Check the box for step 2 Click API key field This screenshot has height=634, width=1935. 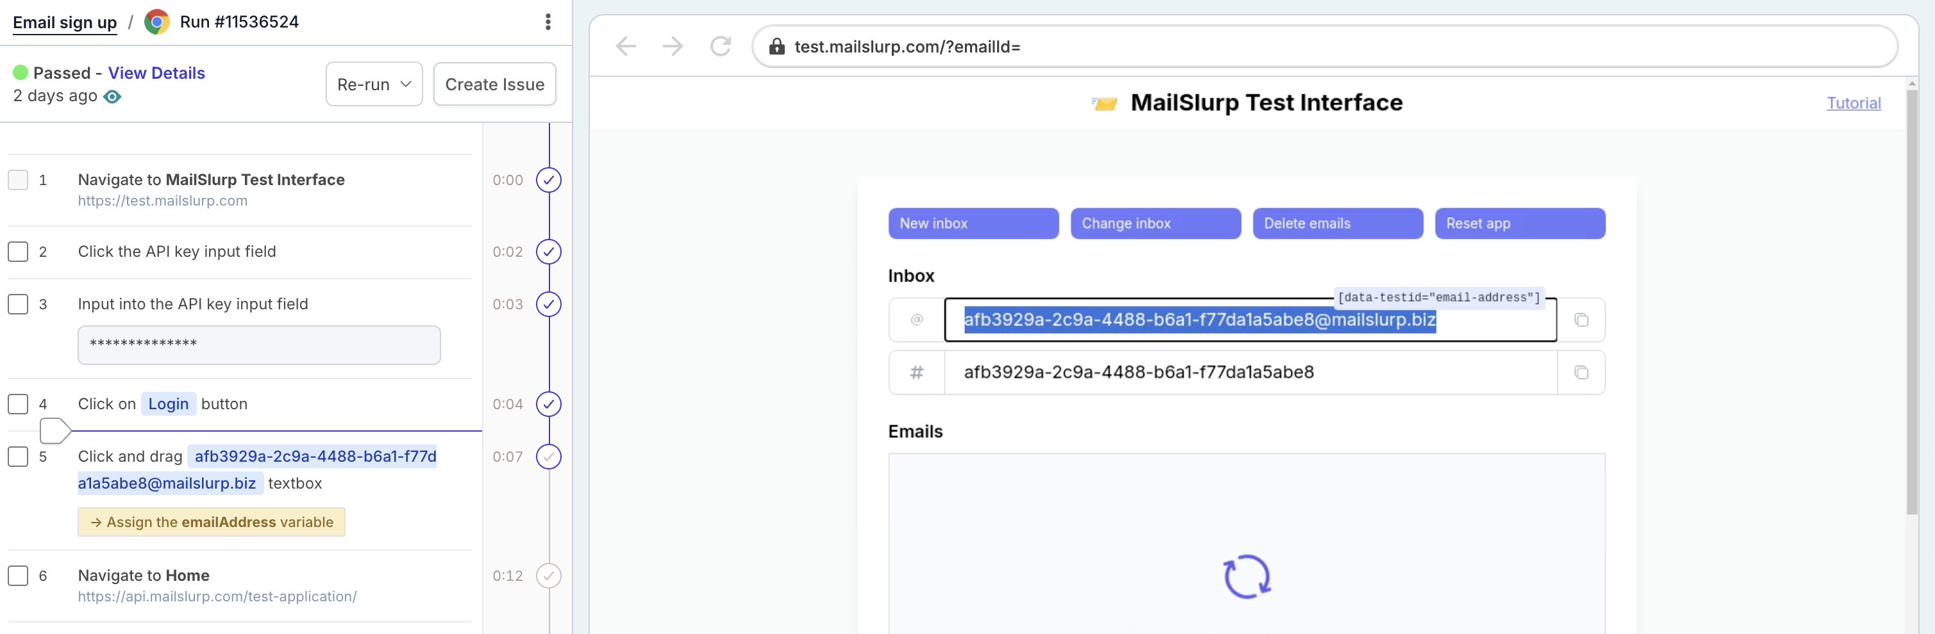(18, 251)
